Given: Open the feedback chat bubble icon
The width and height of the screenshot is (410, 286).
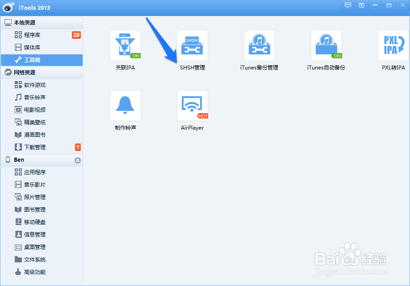Looking at the screenshot, I should (348, 5).
